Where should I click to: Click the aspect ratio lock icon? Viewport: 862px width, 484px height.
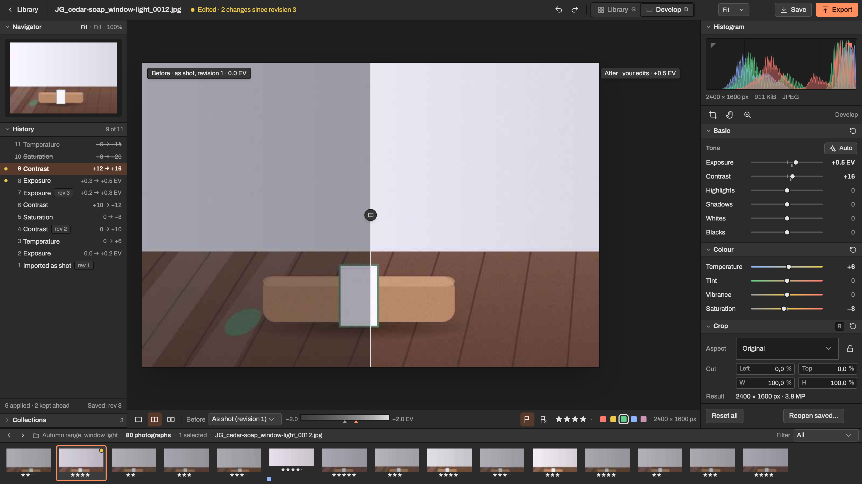[850, 348]
